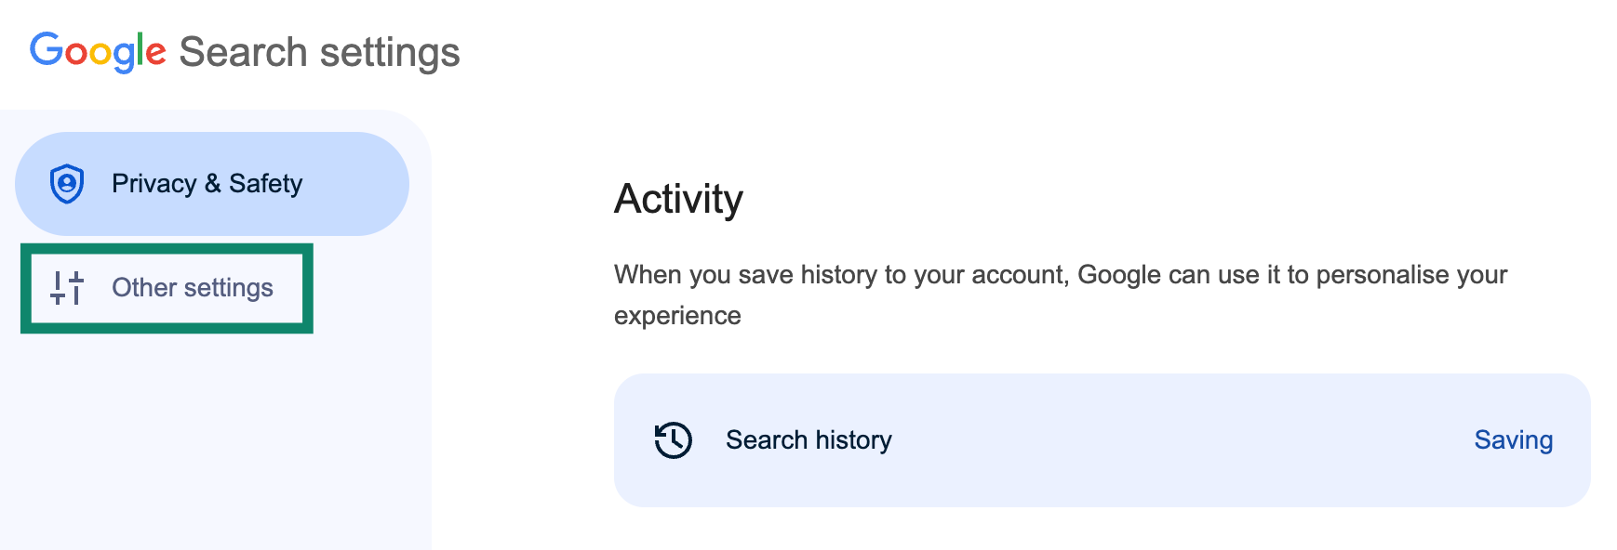Click the blue capital G in Google logo

pyautogui.click(x=46, y=49)
